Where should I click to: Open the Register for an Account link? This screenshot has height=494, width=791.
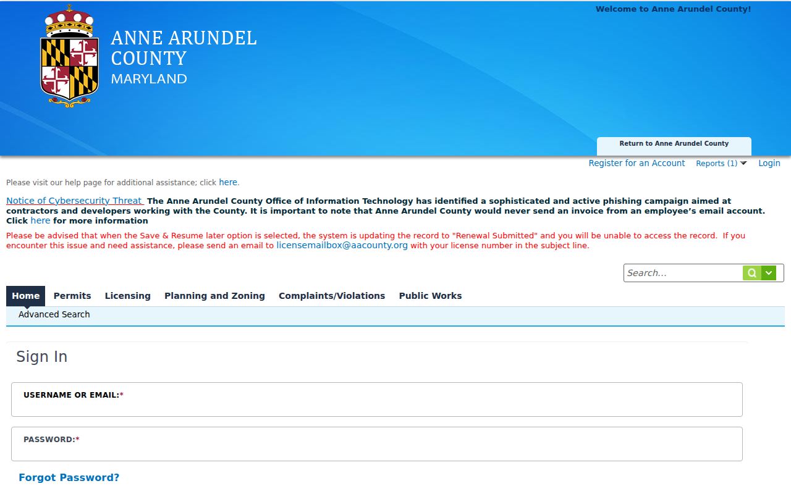pos(637,163)
